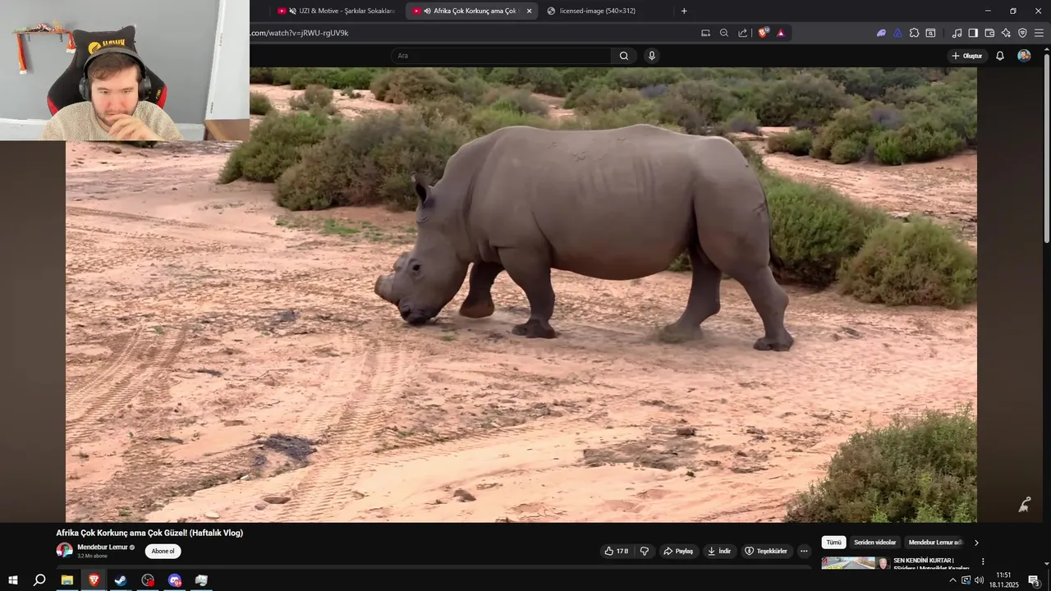The image size is (1051, 591).
Task: Click the page vertical scrollbar
Action: point(1046,148)
